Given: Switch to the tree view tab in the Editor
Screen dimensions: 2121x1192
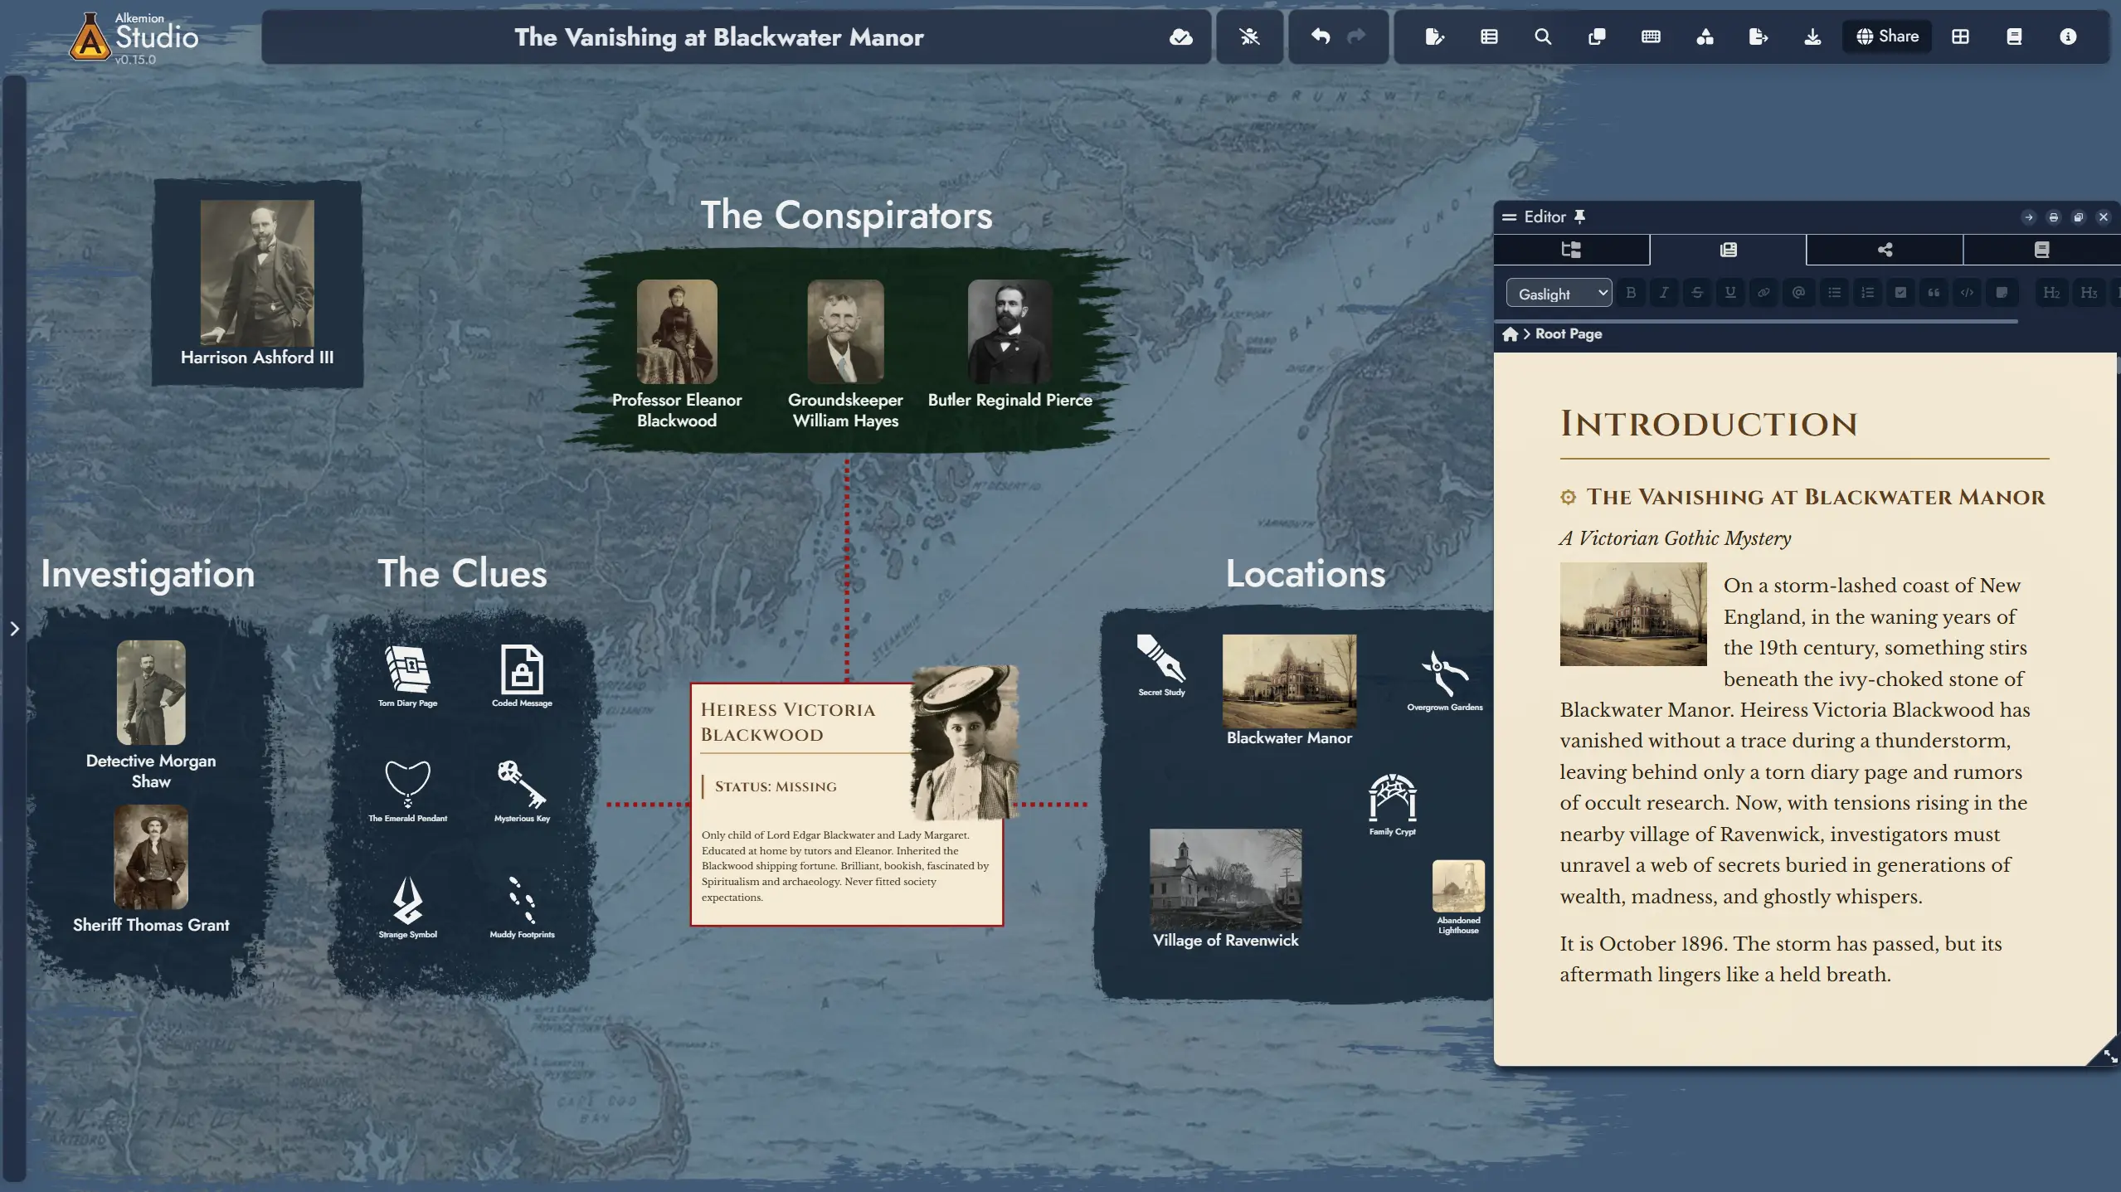Looking at the screenshot, I should 1570,250.
